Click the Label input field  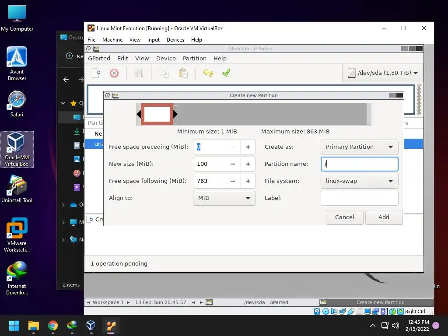pyautogui.click(x=360, y=198)
